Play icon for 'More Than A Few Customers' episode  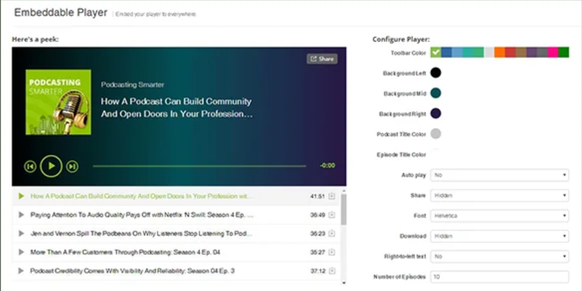pyautogui.click(x=21, y=252)
